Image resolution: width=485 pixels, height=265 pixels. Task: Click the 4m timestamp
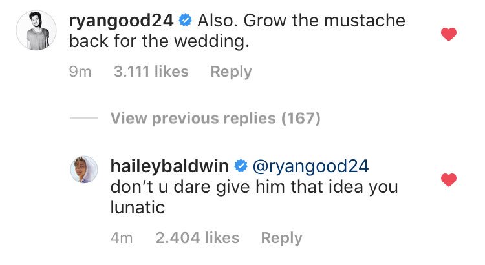122,238
